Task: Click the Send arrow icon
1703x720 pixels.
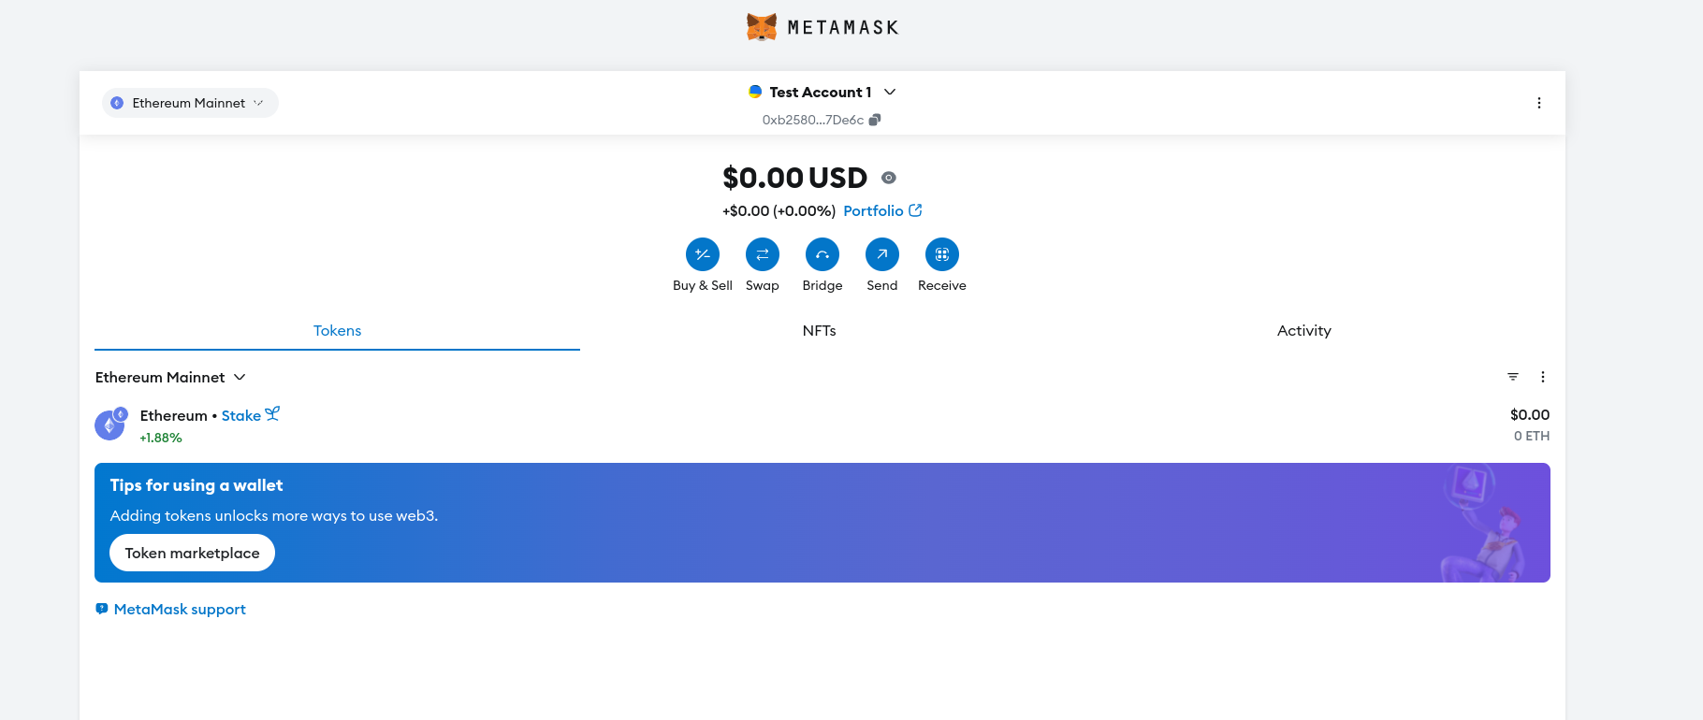Action: click(882, 254)
